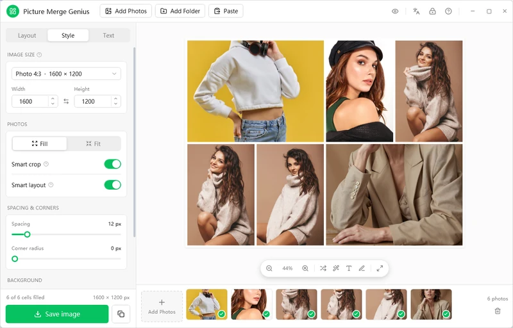Zoom in the collage preview
This screenshot has height=328, width=513.
[x=305, y=268]
